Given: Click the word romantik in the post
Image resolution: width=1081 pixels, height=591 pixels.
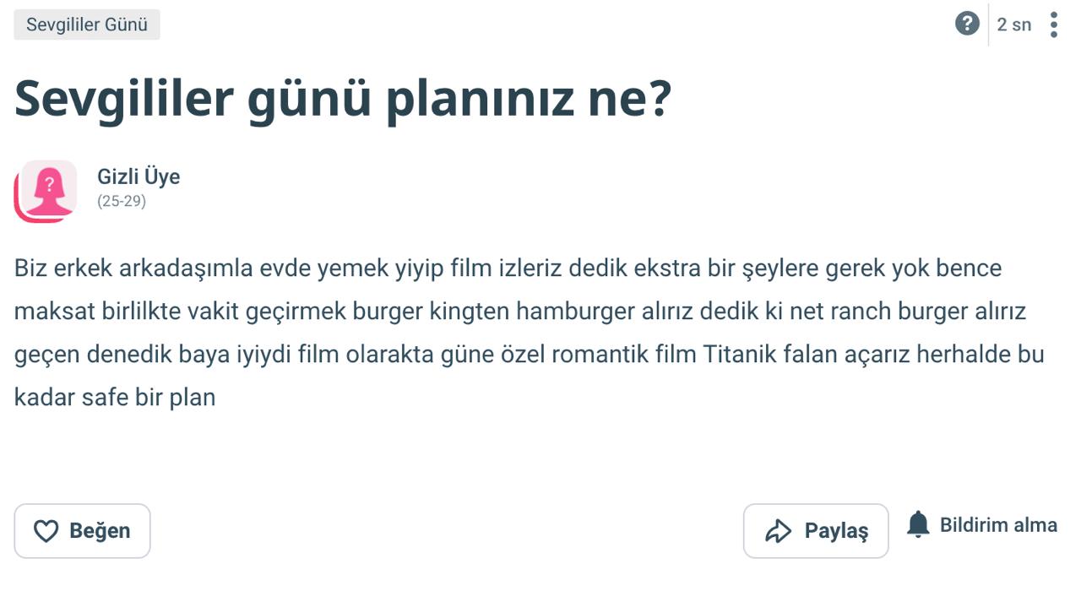Looking at the screenshot, I should 600,354.
